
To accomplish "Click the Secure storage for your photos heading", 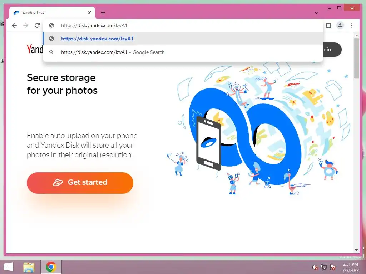I will click(62, 84).
